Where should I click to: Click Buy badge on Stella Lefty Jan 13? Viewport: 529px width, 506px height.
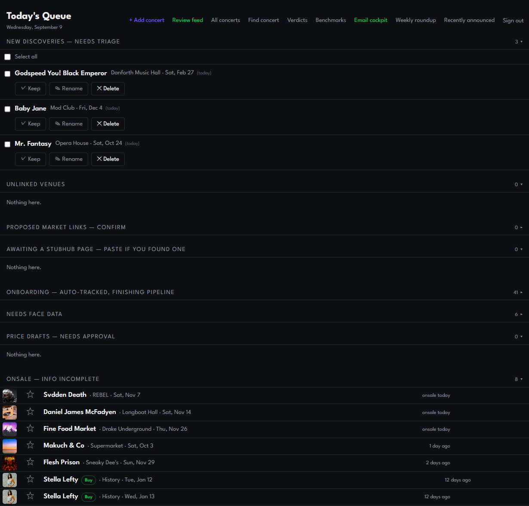click(x=89, y=497)
